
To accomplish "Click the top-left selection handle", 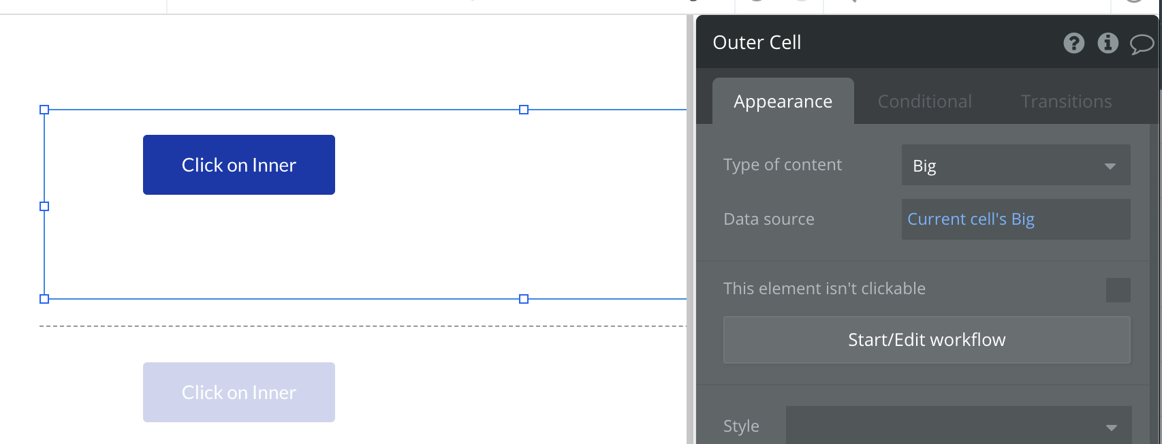I will tap(44, 110).
